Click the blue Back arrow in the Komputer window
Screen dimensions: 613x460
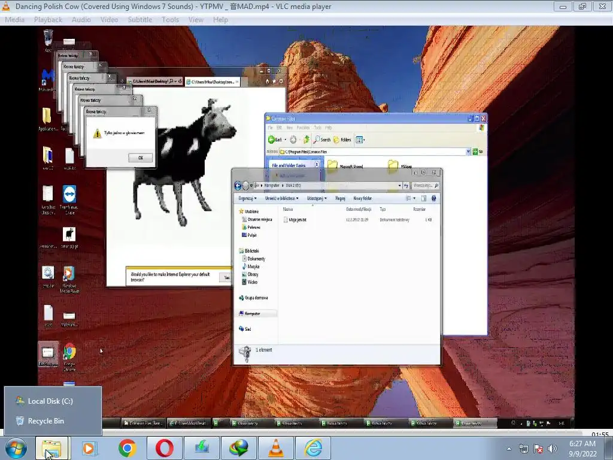(238, 186)
